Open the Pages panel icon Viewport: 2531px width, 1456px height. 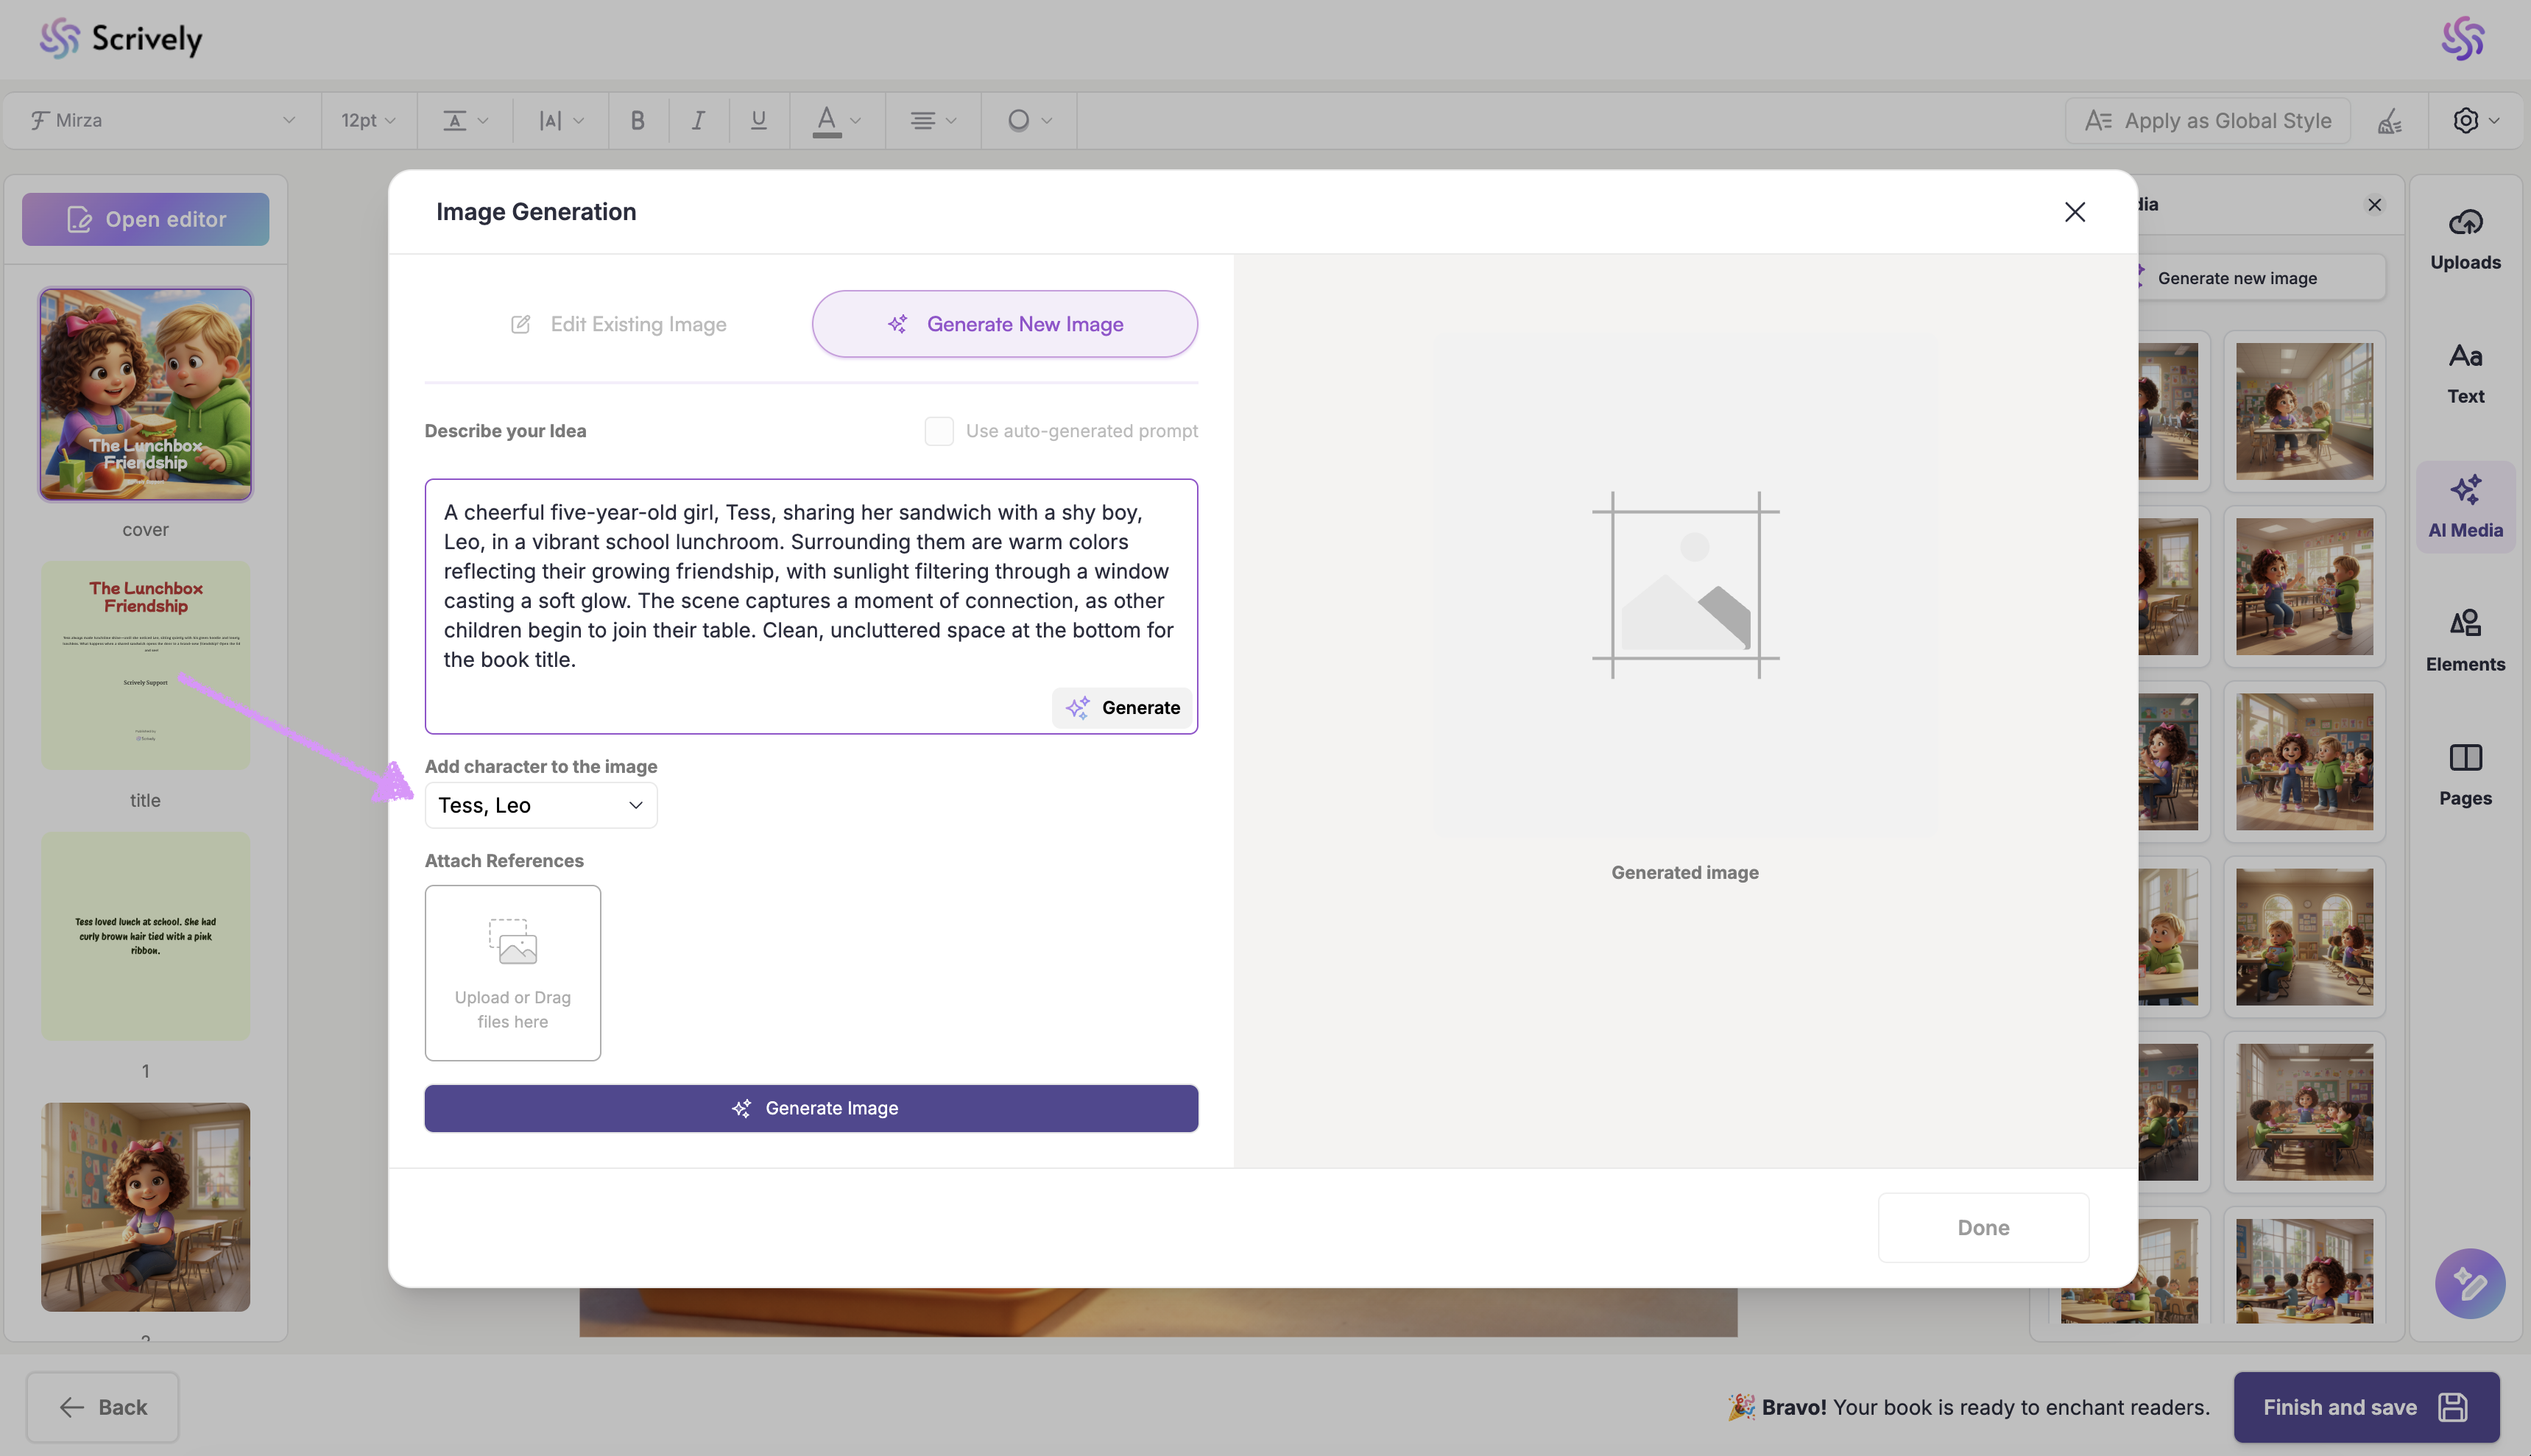[x=2464, y=774]
